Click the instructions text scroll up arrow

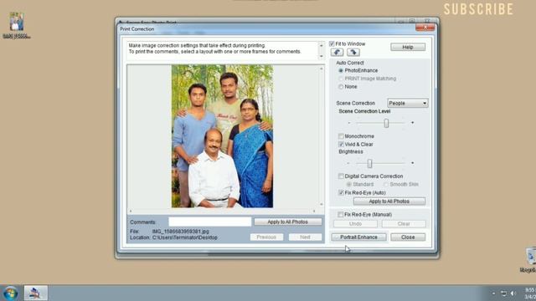321,45
